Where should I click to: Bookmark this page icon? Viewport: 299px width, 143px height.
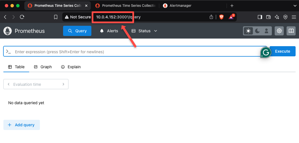pyautogui.click(x=56, y=17)
